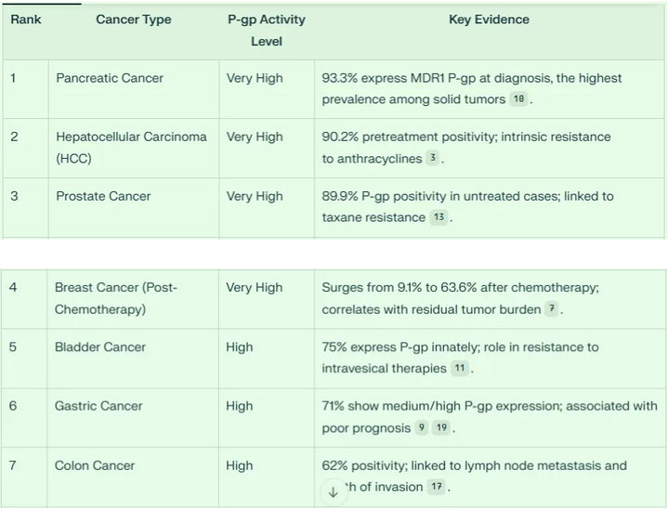
Task: Click the Pancreatic Cancer cell
Action: (109, 78)
